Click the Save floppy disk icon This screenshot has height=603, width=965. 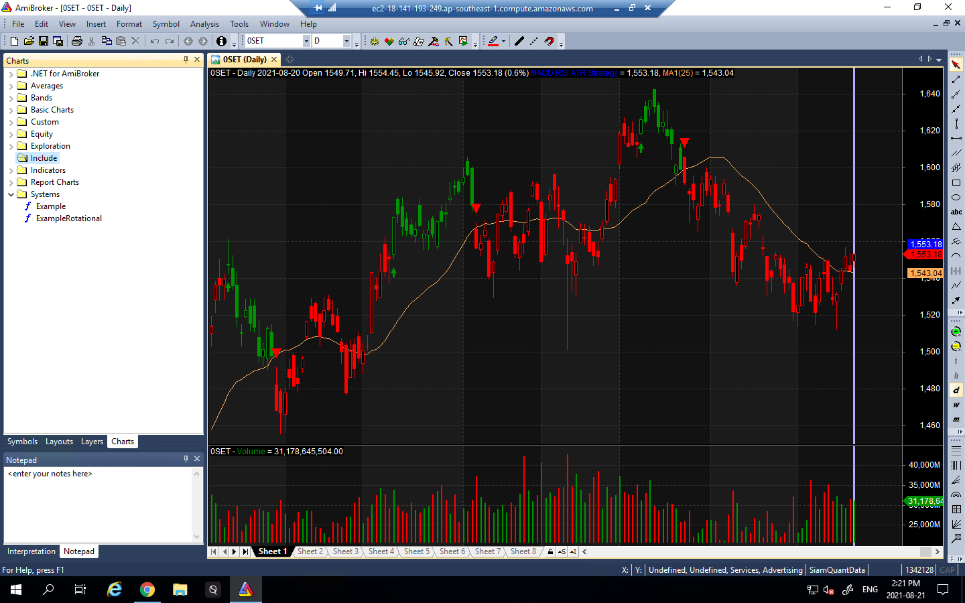(44, 42)
